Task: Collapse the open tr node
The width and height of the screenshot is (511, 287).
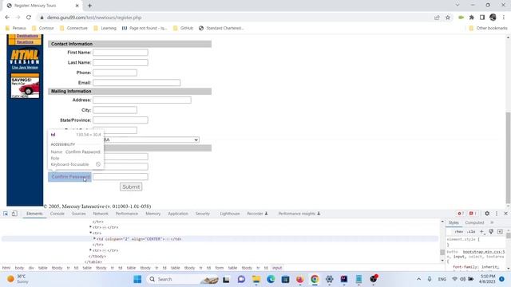Action: tap(90, 233)
